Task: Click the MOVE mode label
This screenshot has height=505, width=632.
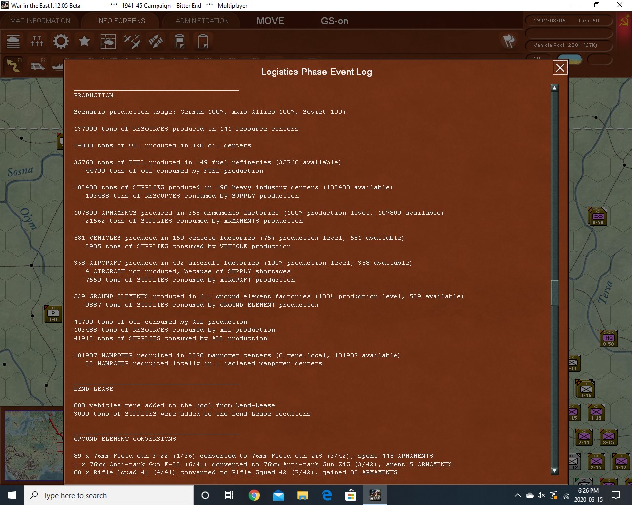Action: click(x=270, y=21)
